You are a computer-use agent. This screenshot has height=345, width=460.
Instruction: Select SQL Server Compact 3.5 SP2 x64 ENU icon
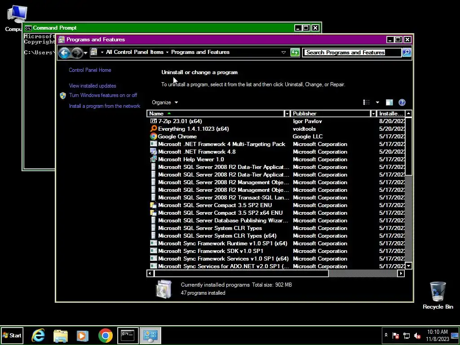tap(154, 212)
